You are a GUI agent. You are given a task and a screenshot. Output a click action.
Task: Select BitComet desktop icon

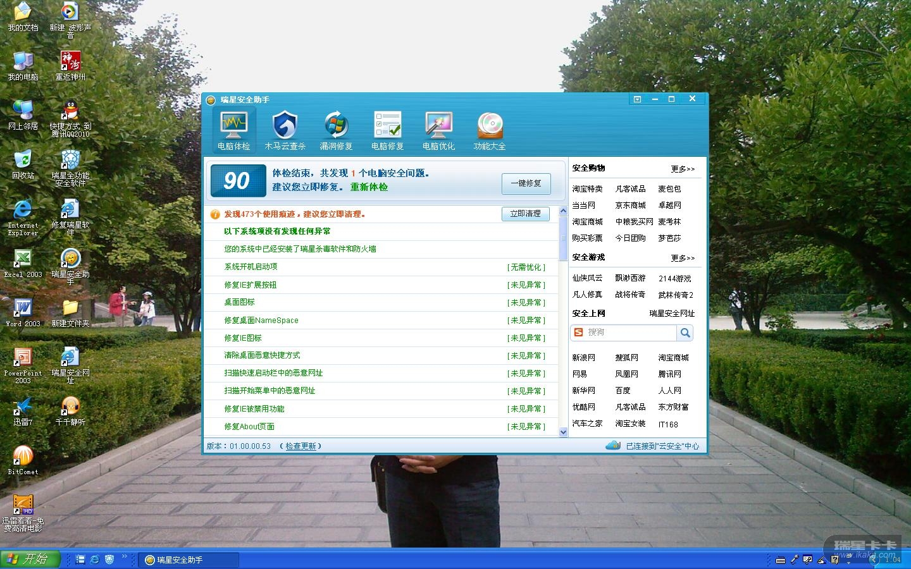[x=23, y=460]
